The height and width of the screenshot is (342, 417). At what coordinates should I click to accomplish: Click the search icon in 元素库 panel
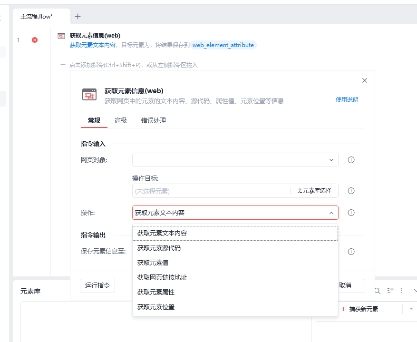378,291
